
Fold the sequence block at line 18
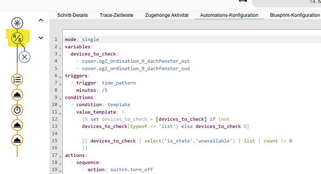60,164
